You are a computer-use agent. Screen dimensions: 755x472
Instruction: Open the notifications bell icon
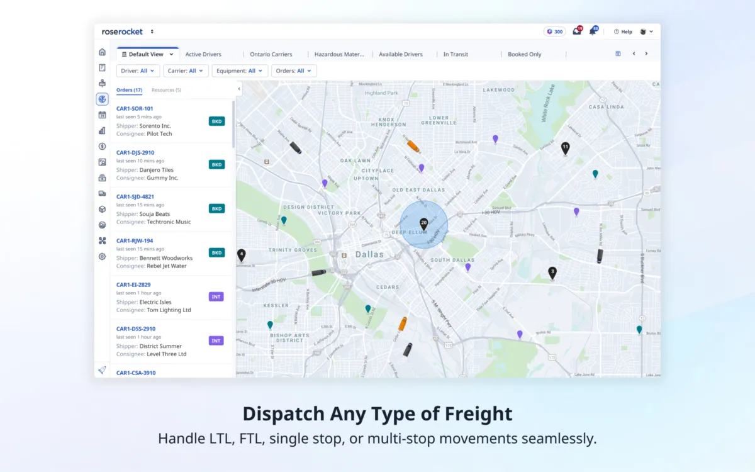pyautogui.click(x=593, y=31)
